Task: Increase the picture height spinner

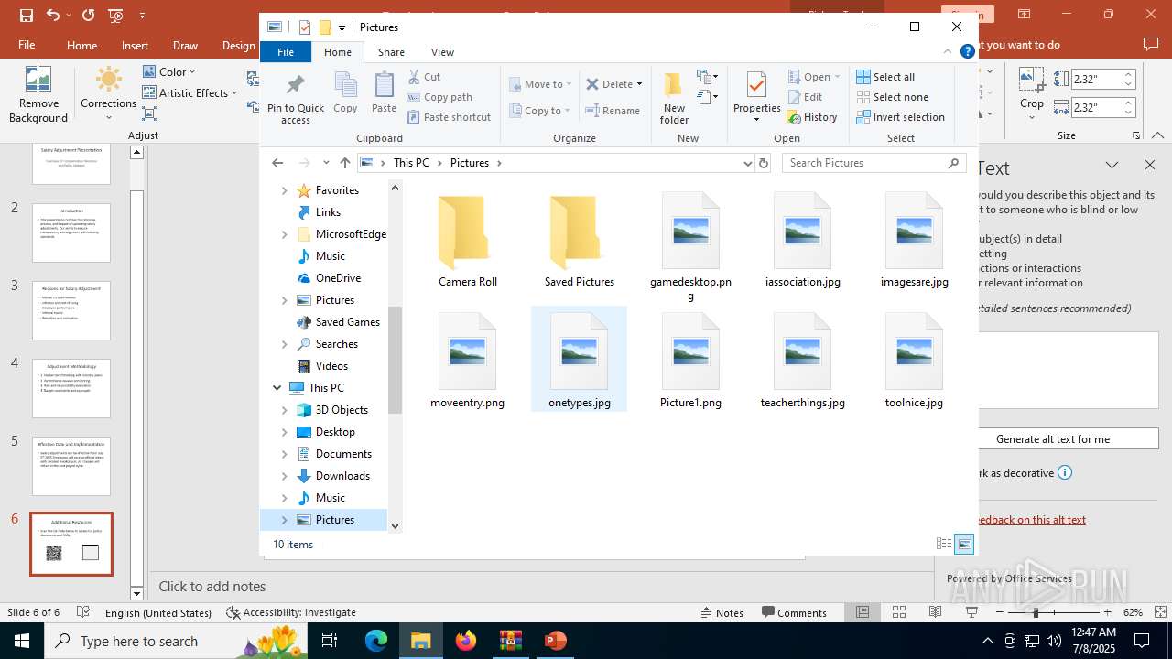Action: [x=1129, y=75]
